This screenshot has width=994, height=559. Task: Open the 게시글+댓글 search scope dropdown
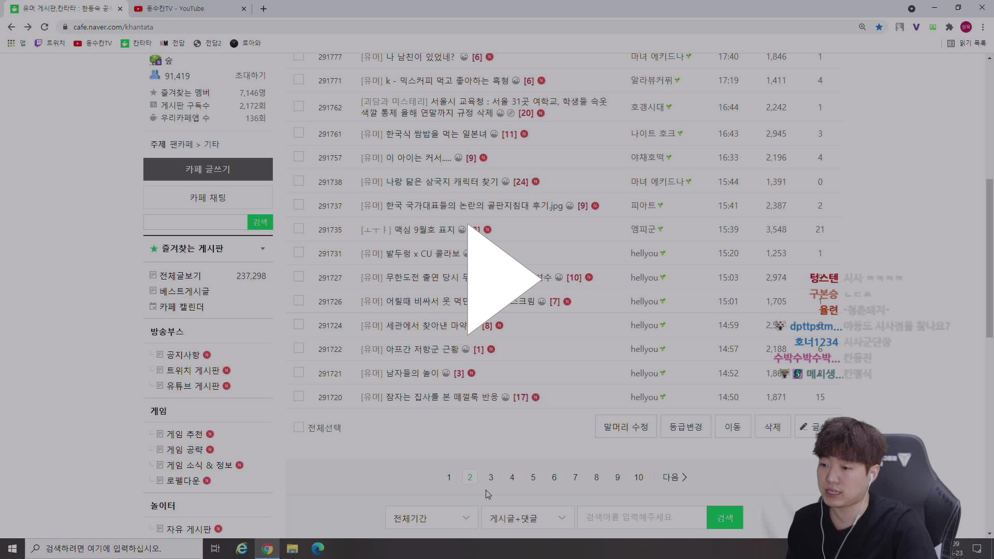(x=527, y=518)
